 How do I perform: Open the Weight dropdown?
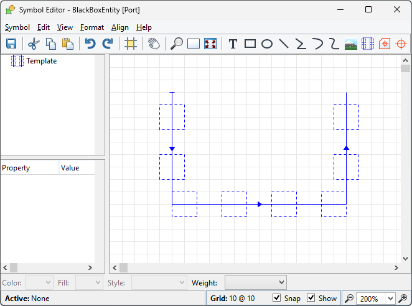[256, 282]
